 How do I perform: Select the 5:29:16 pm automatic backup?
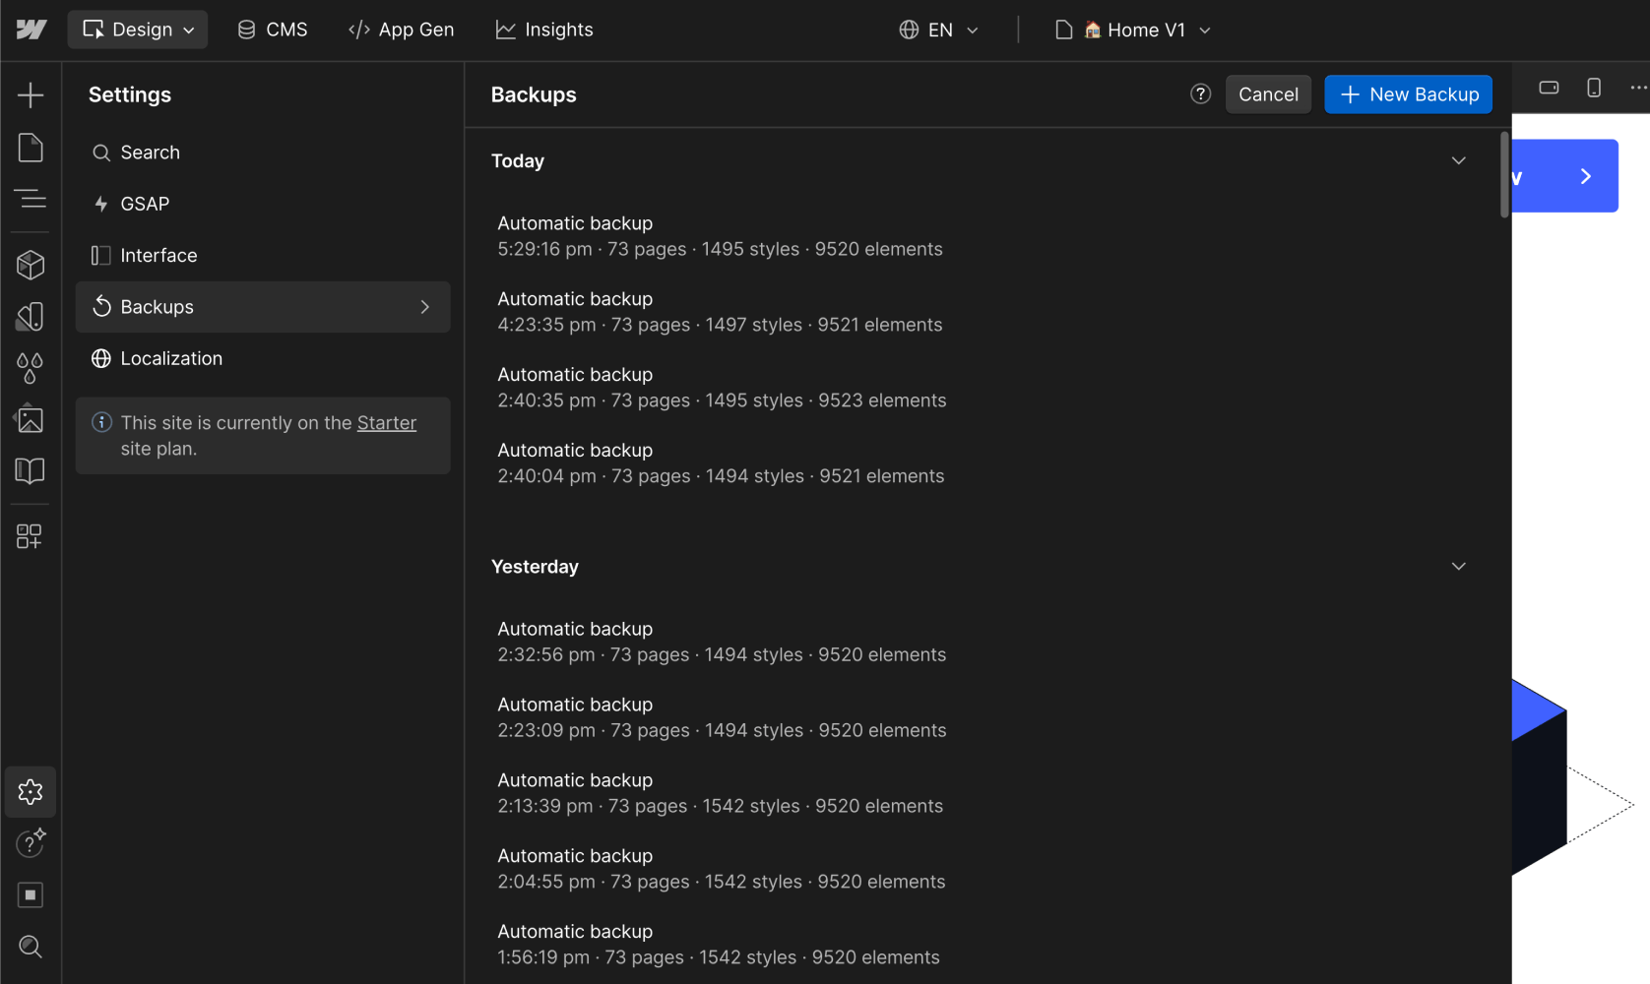720,236
